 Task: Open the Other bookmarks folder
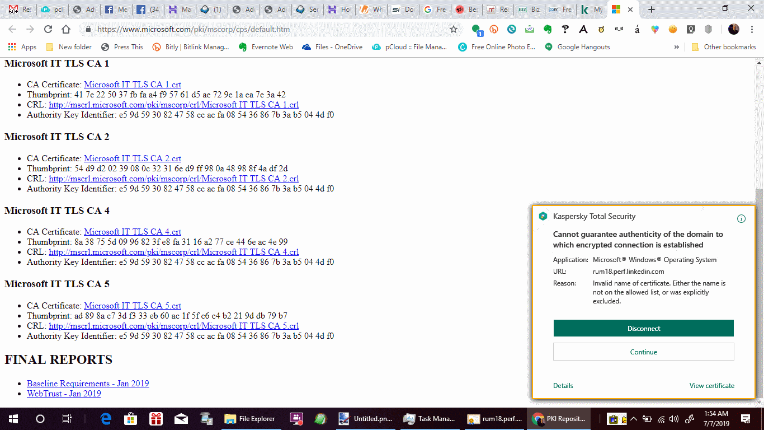point(724,47)
